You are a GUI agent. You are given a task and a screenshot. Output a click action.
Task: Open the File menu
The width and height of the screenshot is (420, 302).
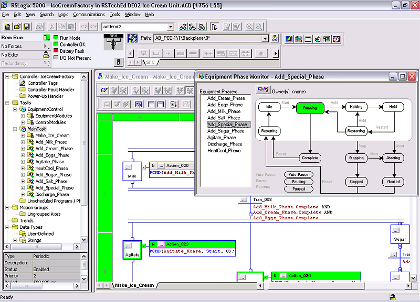(5, 15)
